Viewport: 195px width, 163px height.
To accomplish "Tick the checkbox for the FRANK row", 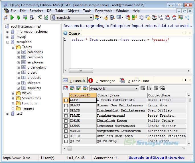I will click(x=66, y=115).
